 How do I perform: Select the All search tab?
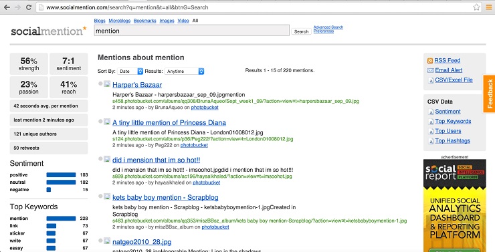pos(195,21)
